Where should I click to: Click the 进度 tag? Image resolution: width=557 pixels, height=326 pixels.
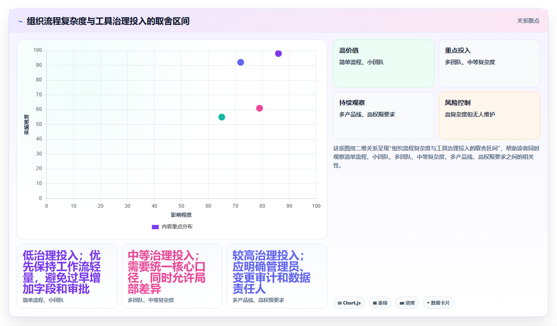pyautogui.click(x=407, y=303)
